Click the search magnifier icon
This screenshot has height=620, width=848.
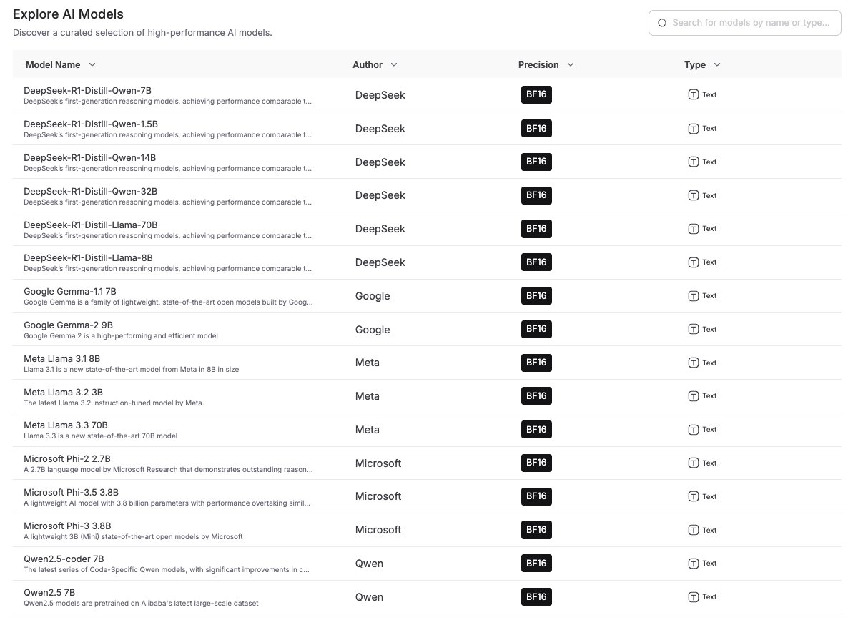pos(662,23)
